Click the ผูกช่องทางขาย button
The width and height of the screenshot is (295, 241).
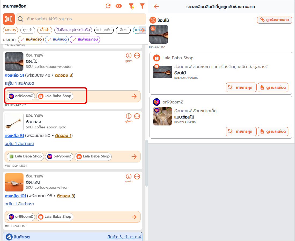pyautogui.click(x=275, y=20)
